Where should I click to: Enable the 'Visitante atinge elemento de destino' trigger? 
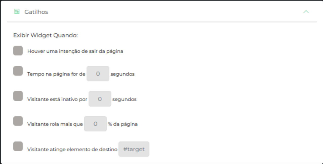(x=18, y=146)
